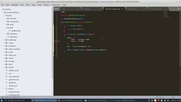Open the tab list dropdown arrow
Image resolution: width=181 pixels, height=102 pixels.
click(x=179, y=9)
